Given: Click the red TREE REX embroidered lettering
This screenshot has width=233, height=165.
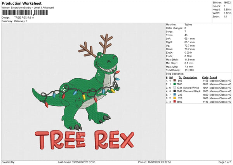Looking at the screenshot, I should [85, 140].
